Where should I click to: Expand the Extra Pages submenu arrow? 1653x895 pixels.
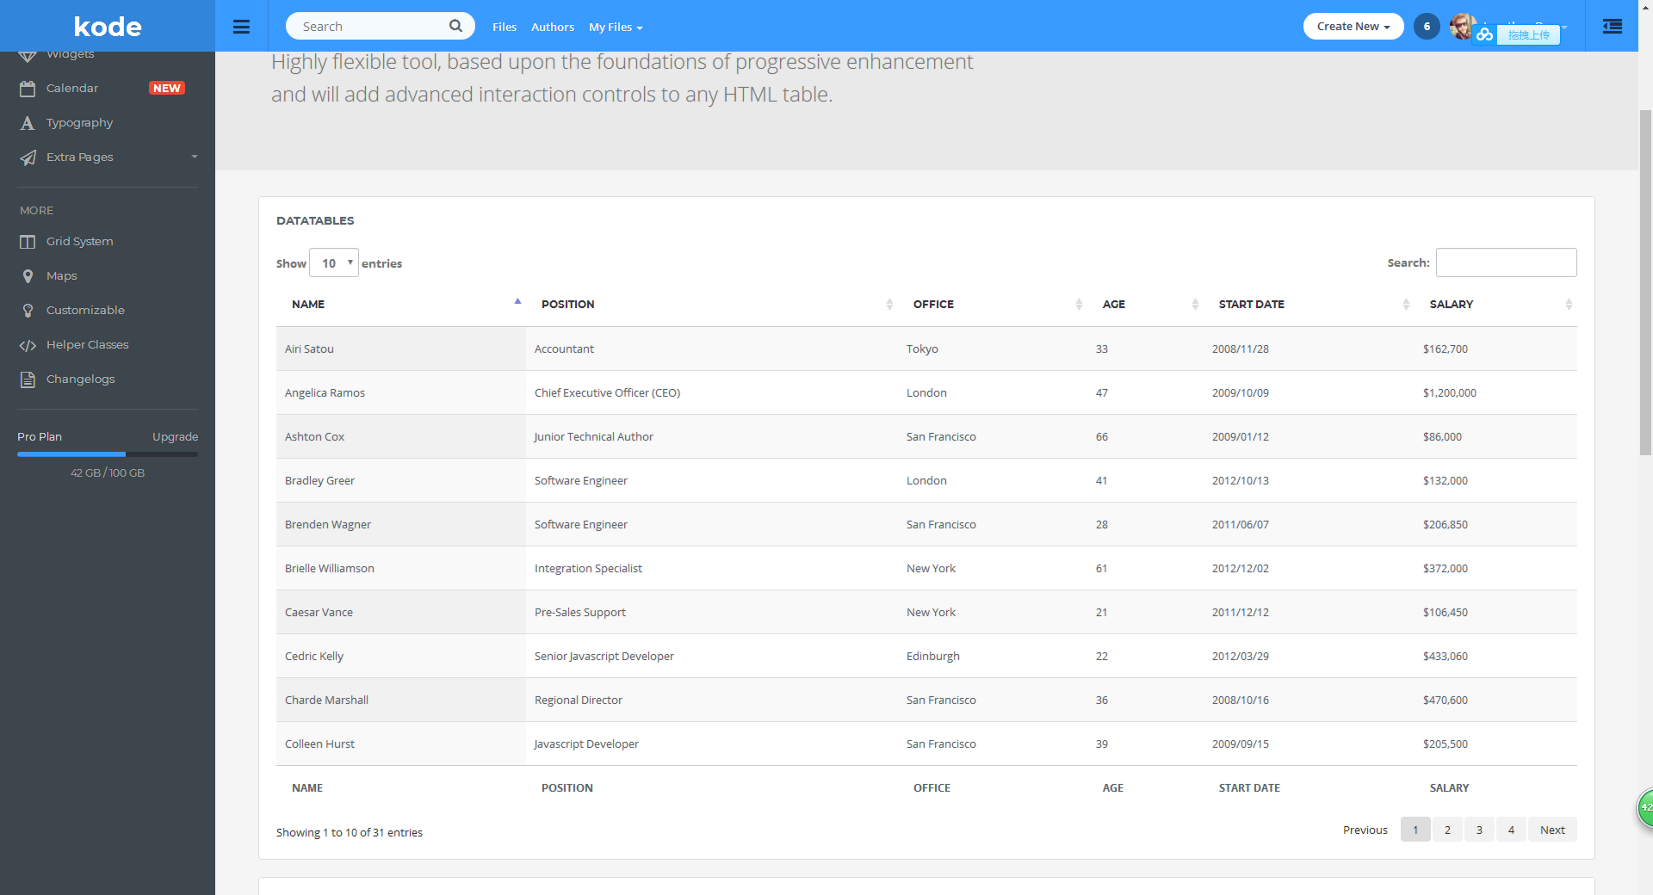point(195,157)
